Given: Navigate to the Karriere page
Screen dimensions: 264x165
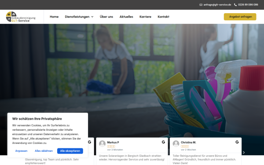Looking at the screenshot, I should (x=145, y=17).
